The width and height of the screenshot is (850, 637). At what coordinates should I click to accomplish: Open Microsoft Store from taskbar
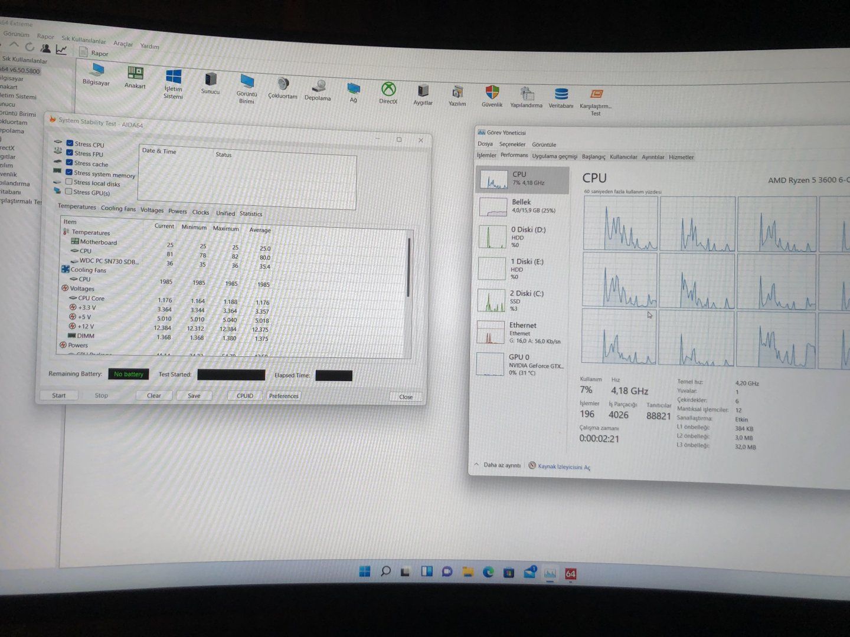(x=508, y=572)
